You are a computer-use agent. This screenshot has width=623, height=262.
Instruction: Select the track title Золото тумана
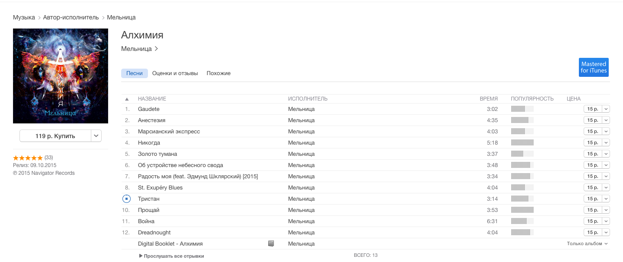click(157, 154)
